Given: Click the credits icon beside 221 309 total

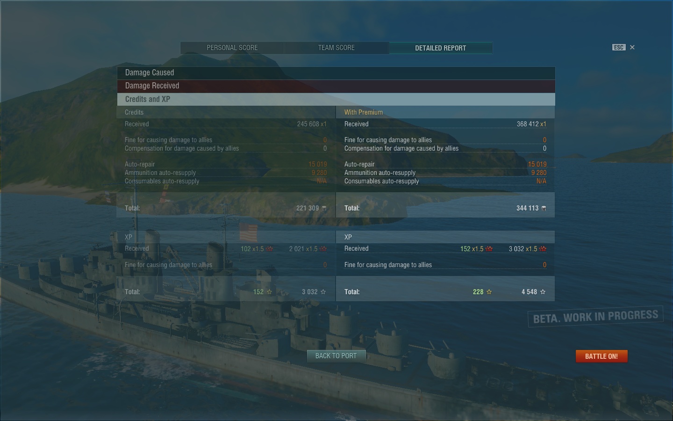Looking at the screenshot, I should coord(324,208).
